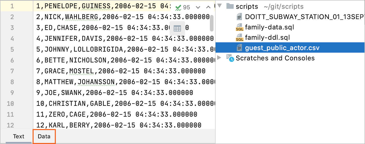Click the table view icon in editor
This screenshot has height=144, width=365.
177,28
